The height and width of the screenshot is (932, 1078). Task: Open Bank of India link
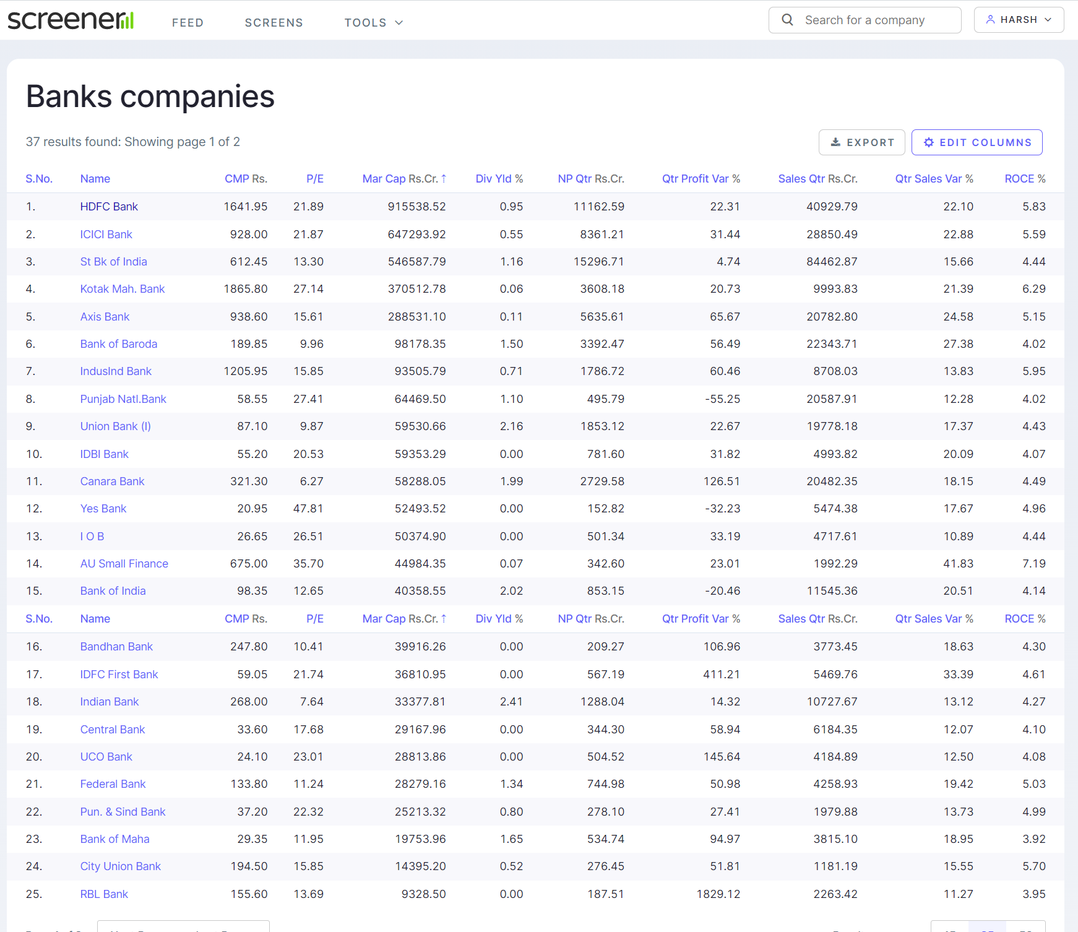pos(113,591)
